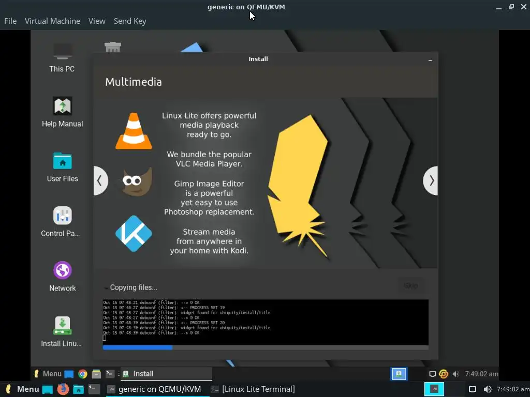Show the previous slideshow slide

100,180
